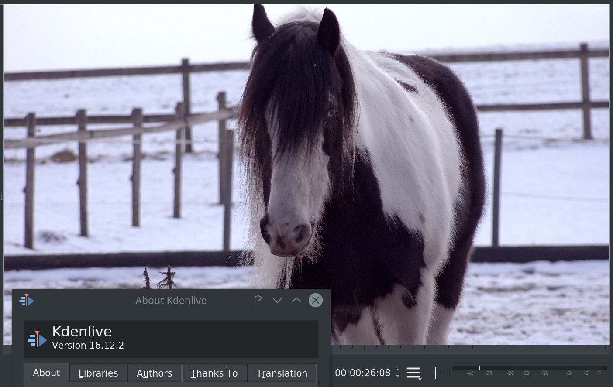Click the Kdenlive icon in dialog title bar

tap(26, 300)
